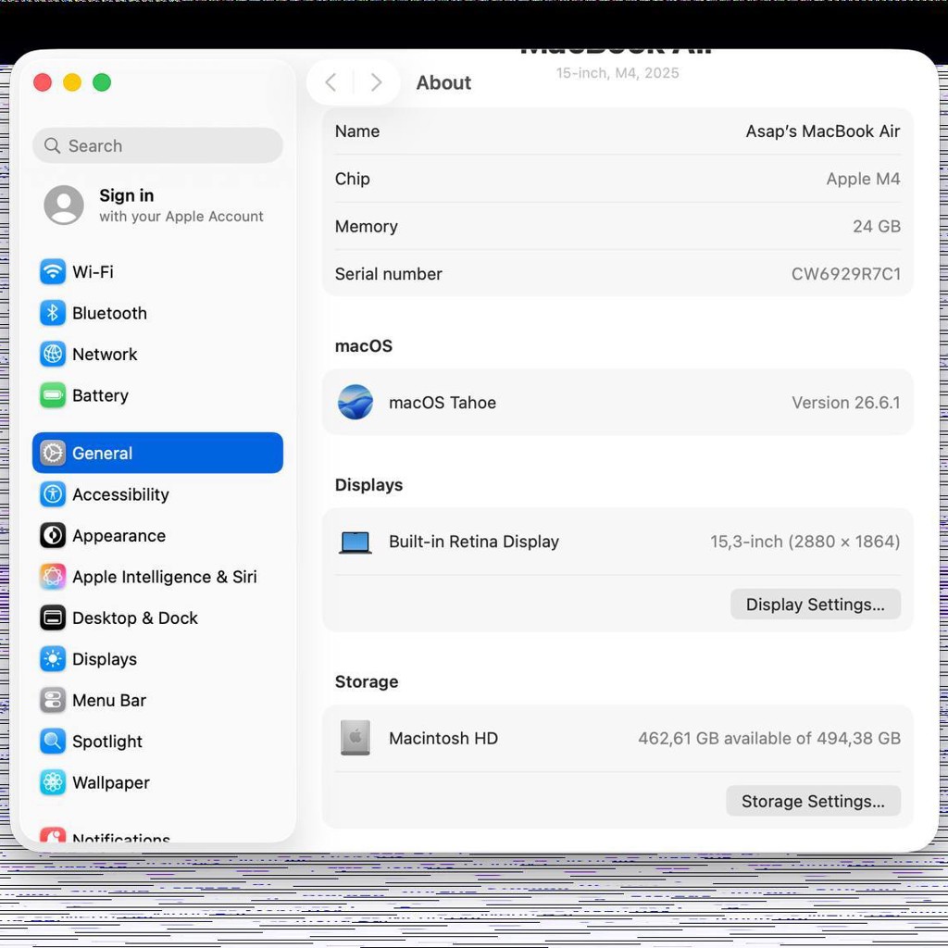Sign in with your Apple Account

tap(157, 205)
